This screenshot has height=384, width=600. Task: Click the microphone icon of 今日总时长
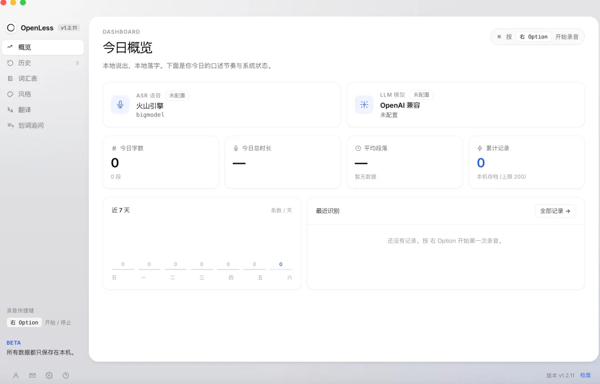coord(236,148)
